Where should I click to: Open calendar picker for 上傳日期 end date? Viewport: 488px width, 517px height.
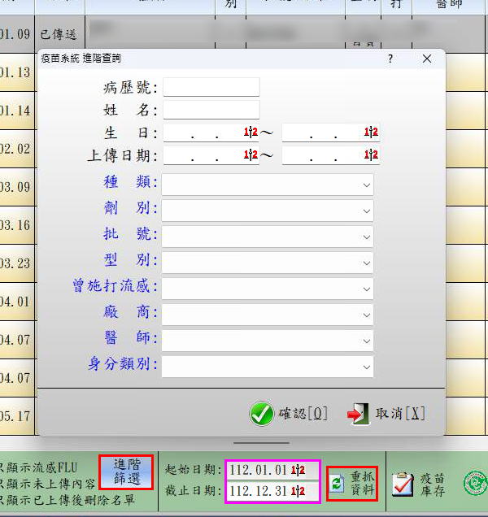[x=371, y=154]
